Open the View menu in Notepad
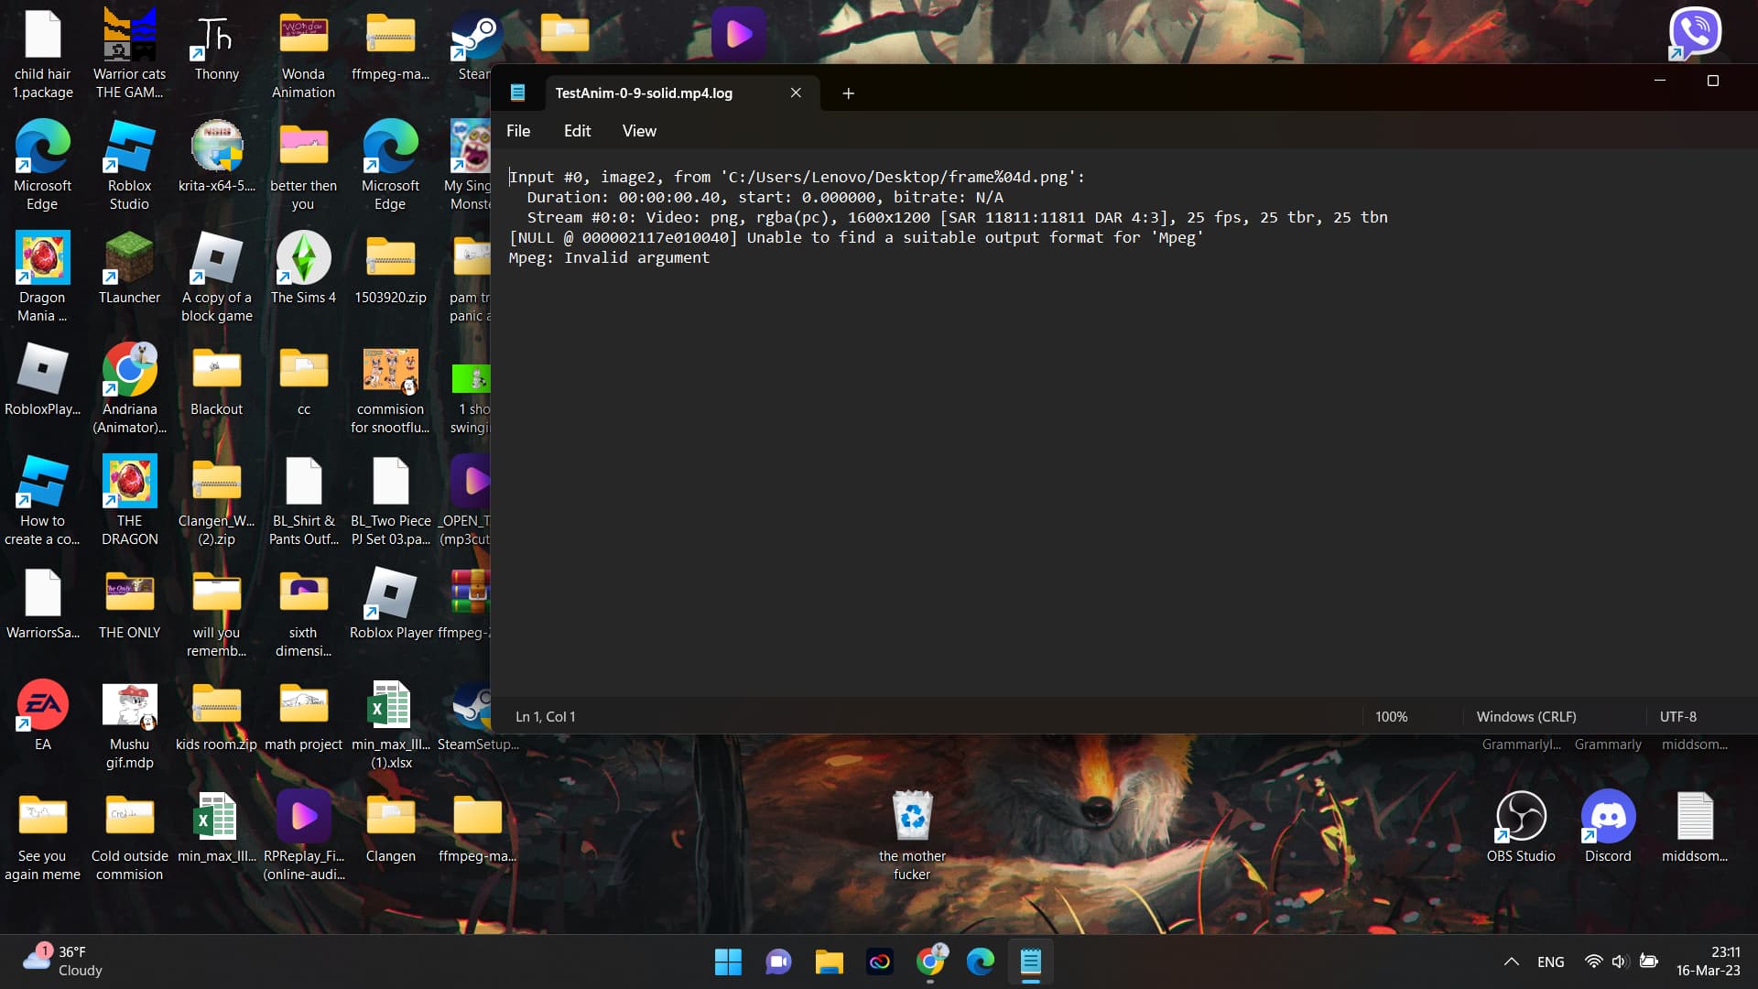Screen dimensions: 1758x989 click(639, 131)
